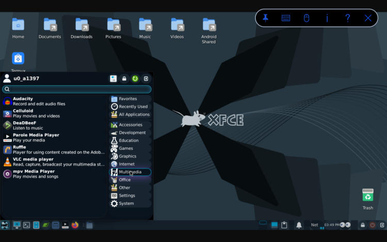The height and width of the screenshot is (242, 387).
Task: Open Accessories category
Action: (x=130, y=125)
